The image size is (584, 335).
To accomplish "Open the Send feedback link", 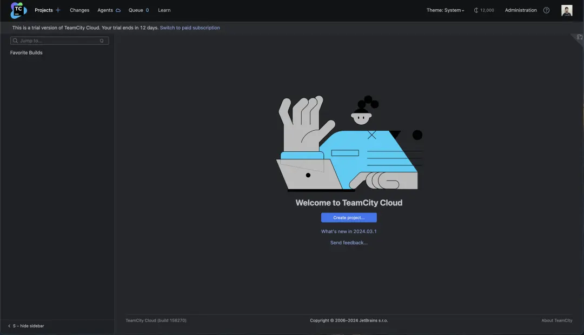I will pos(348,242).
